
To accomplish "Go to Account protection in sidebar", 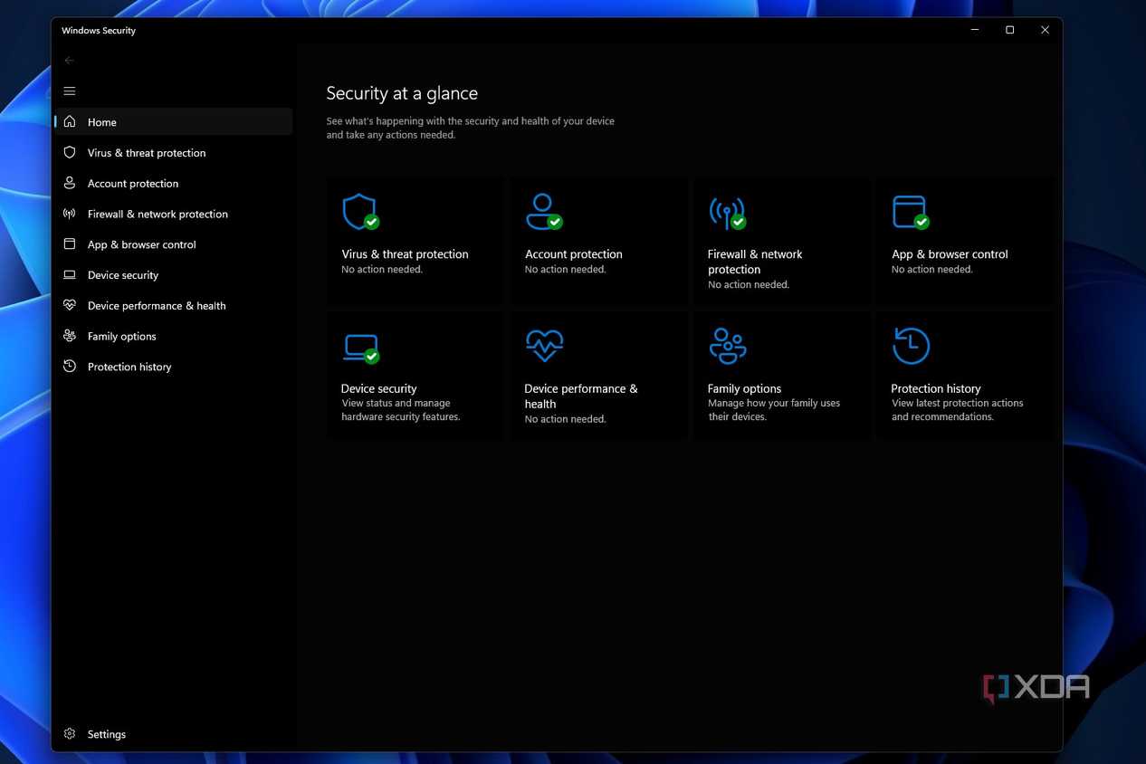I will (174, 184).
